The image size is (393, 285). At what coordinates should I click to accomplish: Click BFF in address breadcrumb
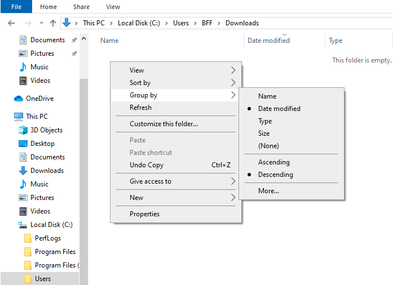pyautogui.click(x=207, y=23)
